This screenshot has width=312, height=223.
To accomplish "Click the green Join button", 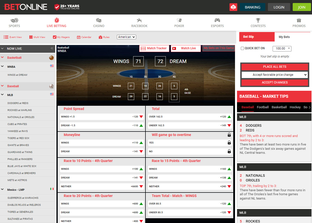I will pyautogui.click(x=302, y=7).
